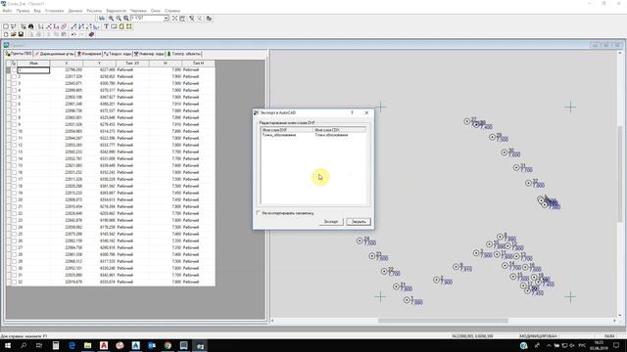Click the Open folder toolbar icon
The image size is (627, 352).
[x=14, y=35]
